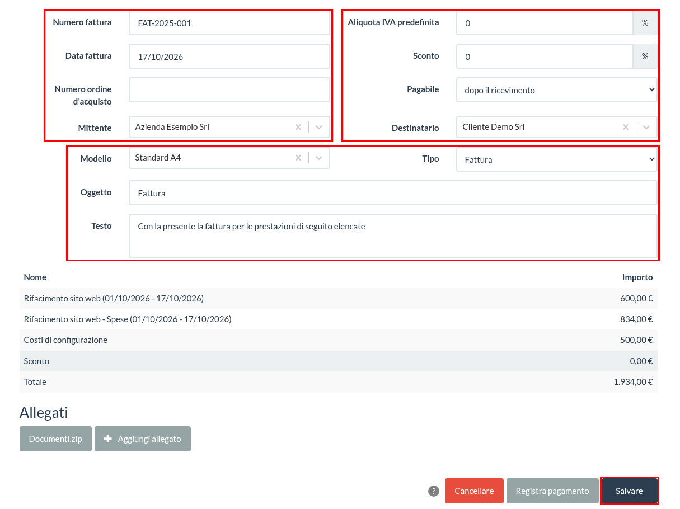
Task: Click the Nome column header
Action: 35,277
